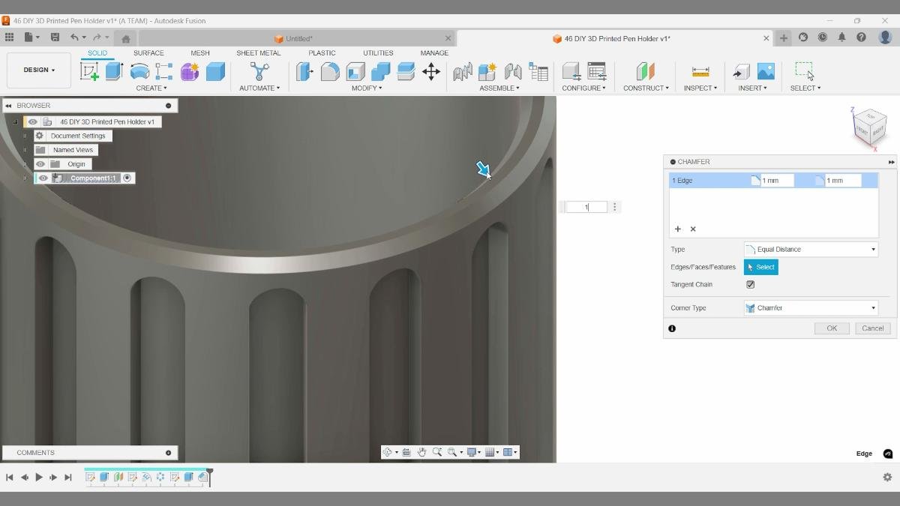Select the Pan tool in navigation bar

coord(422,452)
